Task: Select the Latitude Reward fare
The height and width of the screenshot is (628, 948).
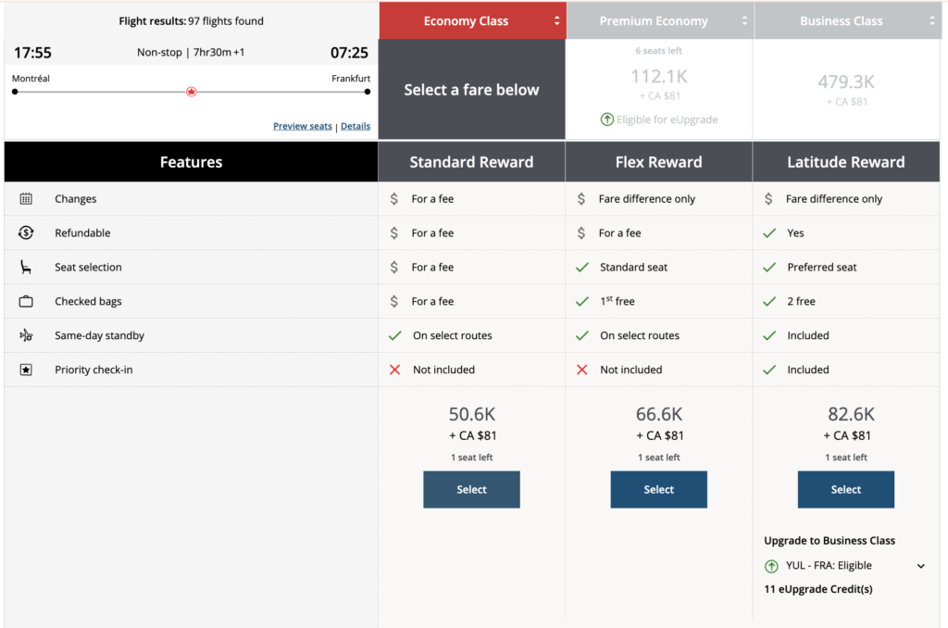Action: pyautogui.click(x=845, y=489)
